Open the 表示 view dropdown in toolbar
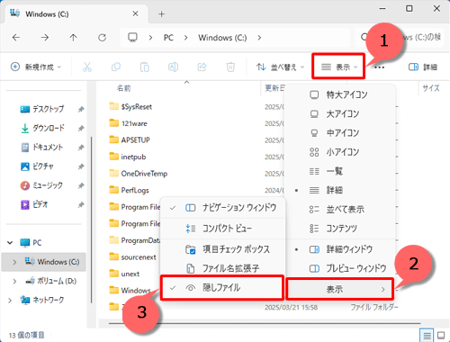Screen dimensions: 450x342 tap(338, 67)
